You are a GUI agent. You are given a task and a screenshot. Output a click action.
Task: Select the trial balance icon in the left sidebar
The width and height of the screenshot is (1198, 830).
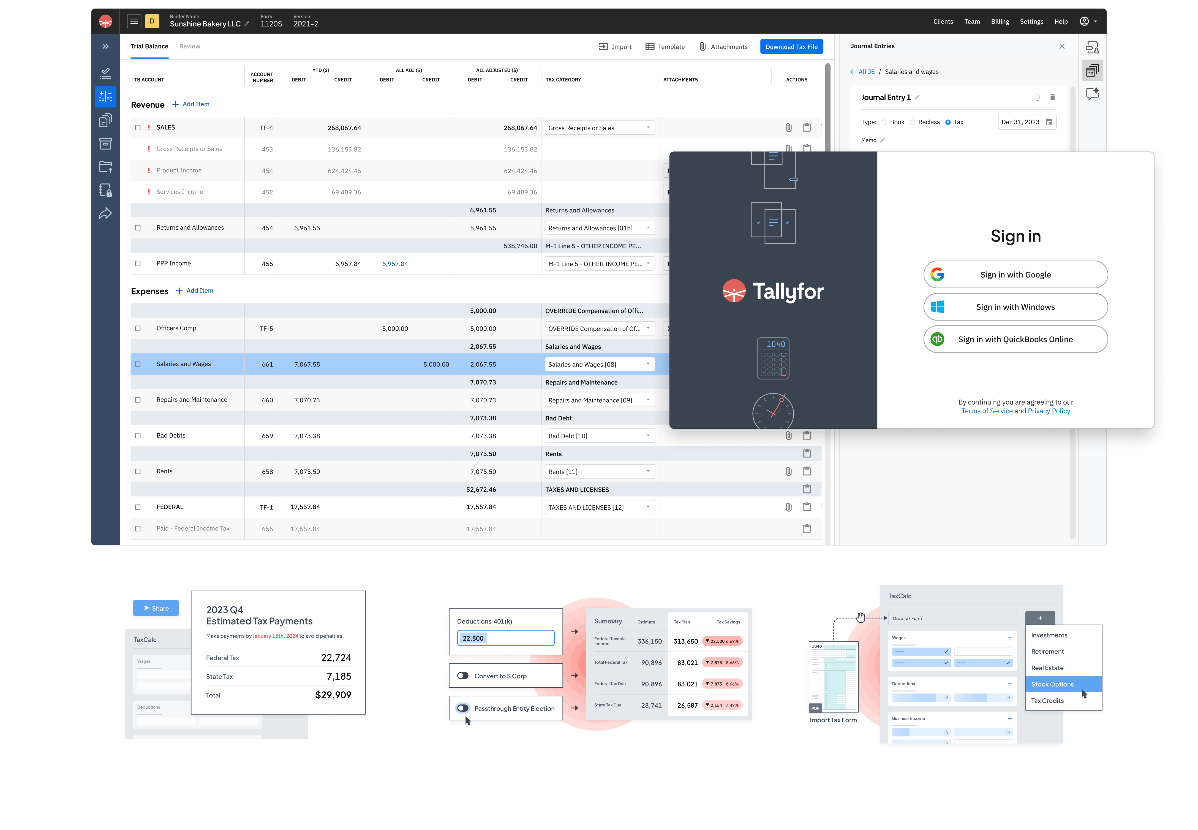(105, 97)
